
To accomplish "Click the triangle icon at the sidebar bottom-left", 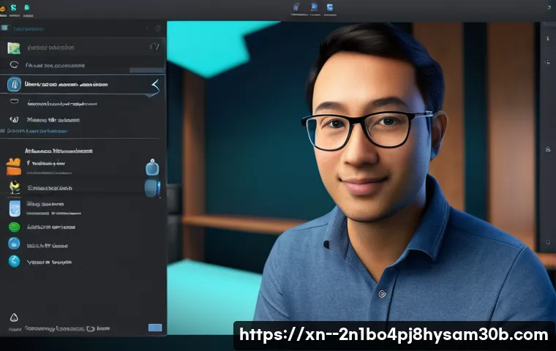I will coord(13,317).
